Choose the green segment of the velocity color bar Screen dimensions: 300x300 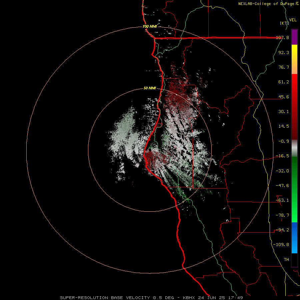click(x=294, y=190)
